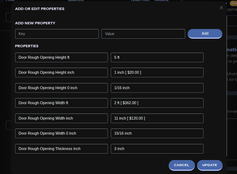The width and height of the screenshot is (237, 174).
Task: Select the Door Rough Opening Height inch key
Action: point(61,72)
